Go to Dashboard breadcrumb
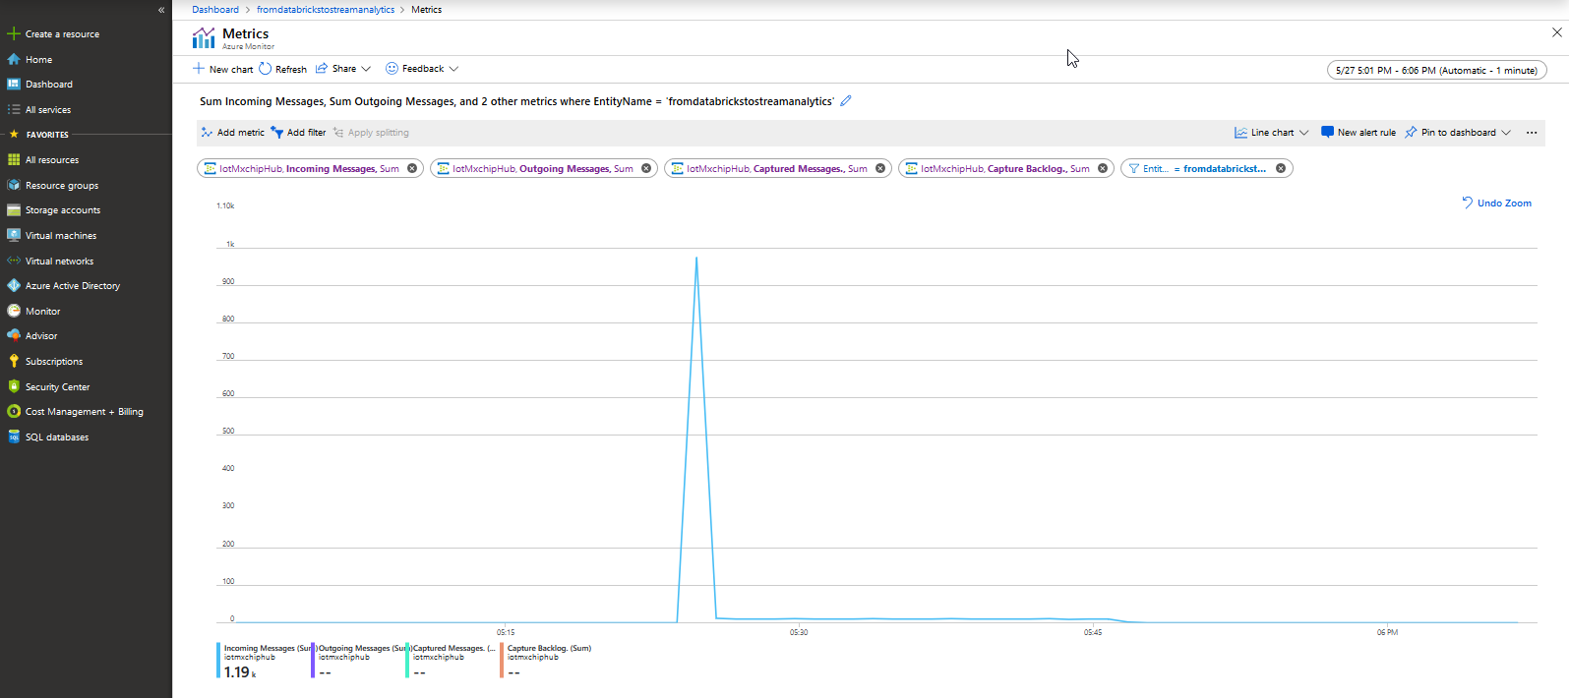Viewport: 1569px width, 698px height. coord(215,10)
